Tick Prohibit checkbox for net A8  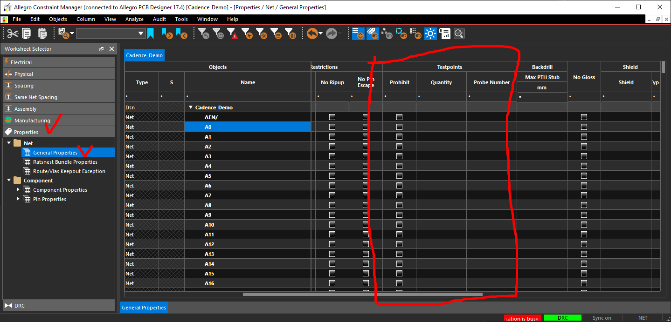(x=399, y=205)
